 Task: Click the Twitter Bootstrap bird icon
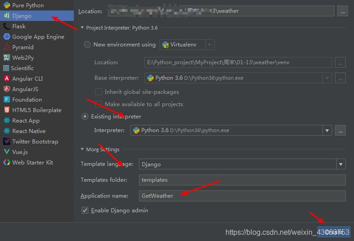click(x=7, y=141)
